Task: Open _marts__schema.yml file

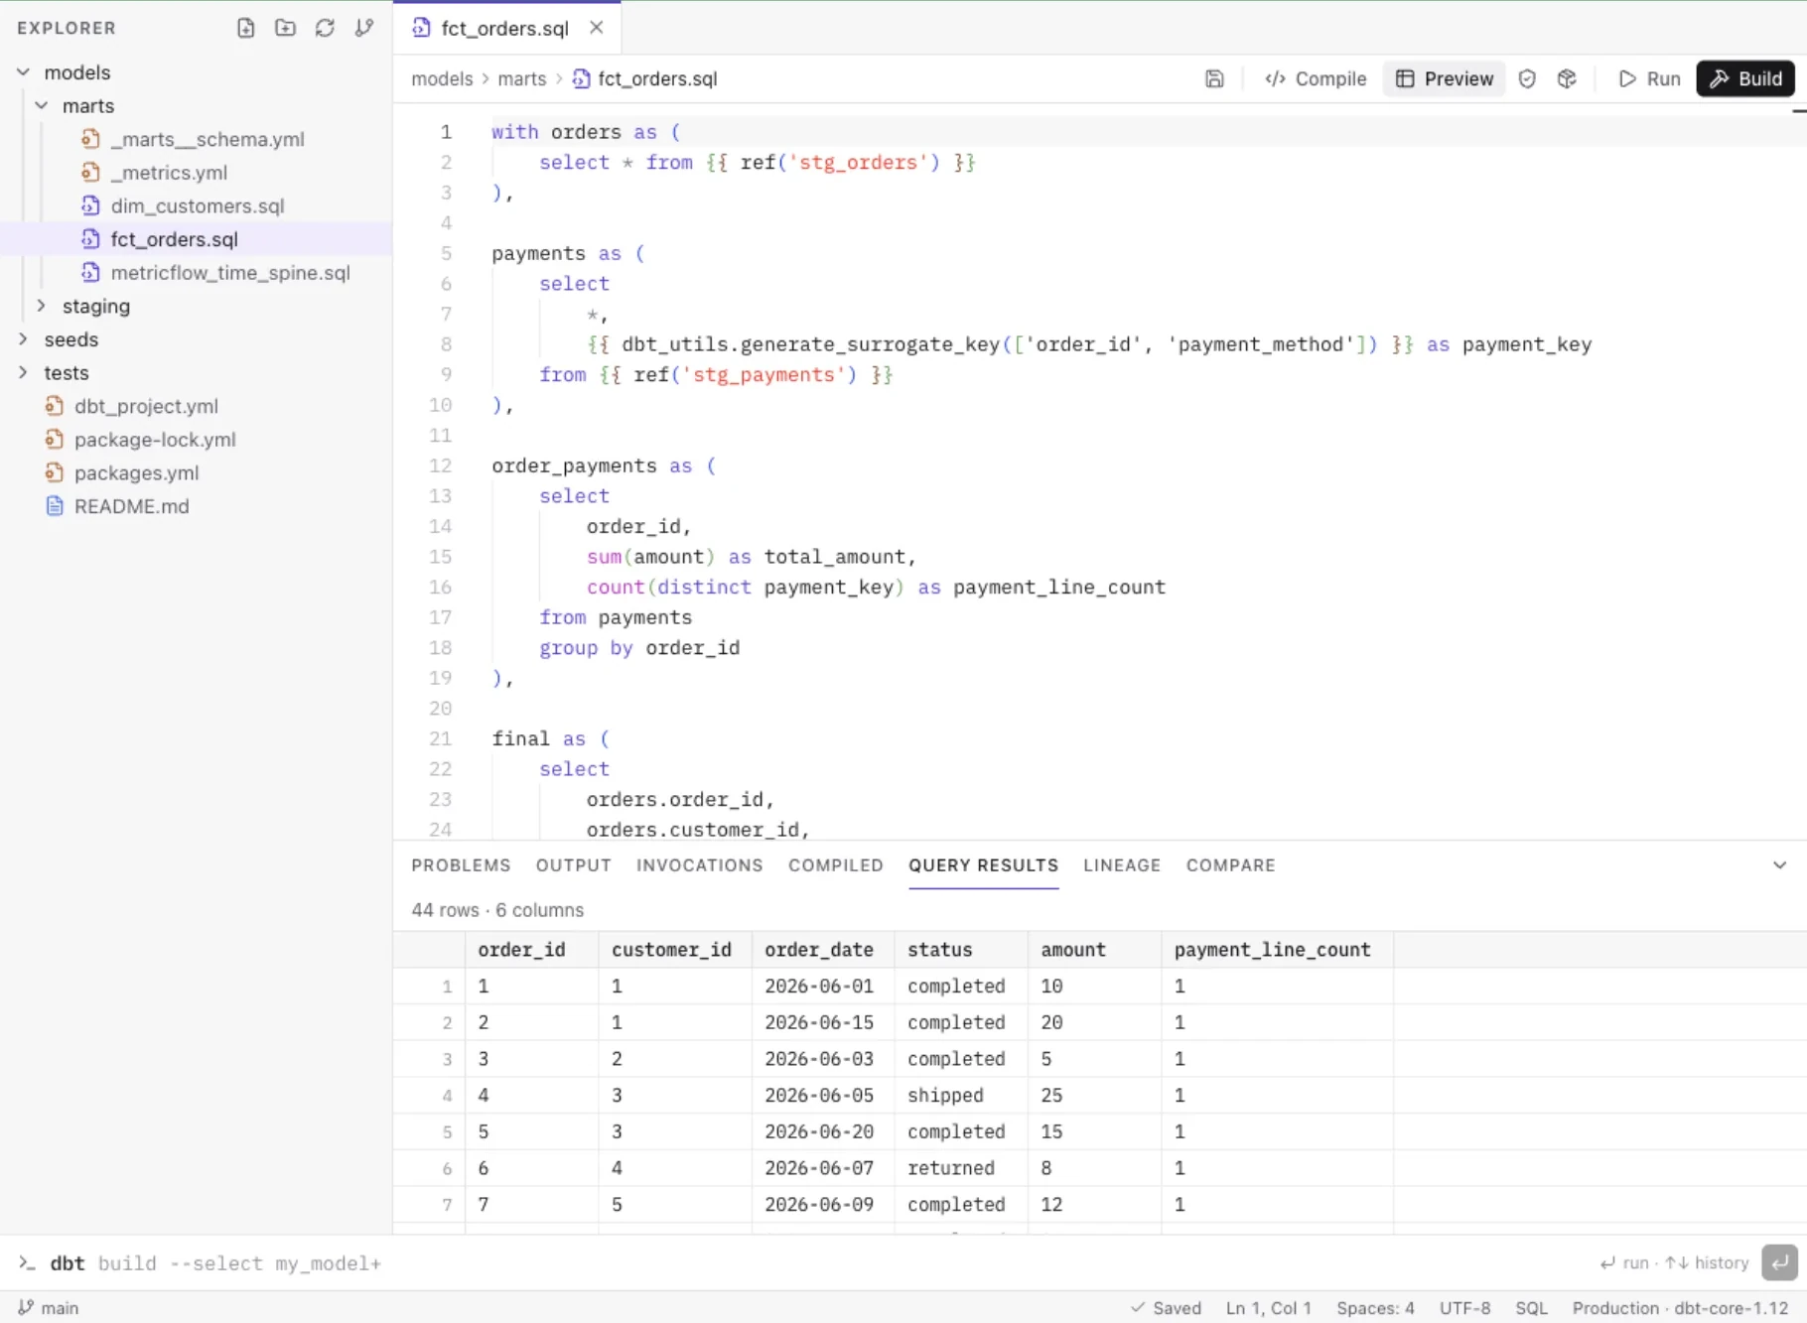Action: 196,139
